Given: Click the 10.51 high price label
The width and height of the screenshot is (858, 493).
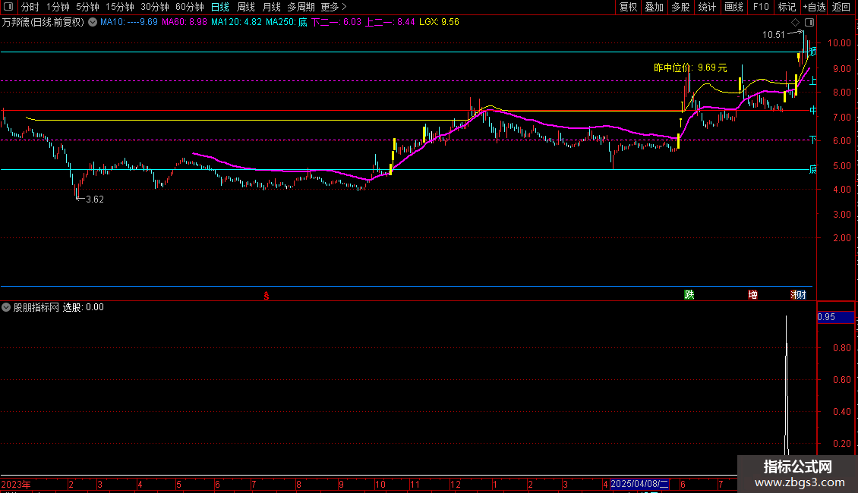Looking at the screenshot, I should 774,34.
